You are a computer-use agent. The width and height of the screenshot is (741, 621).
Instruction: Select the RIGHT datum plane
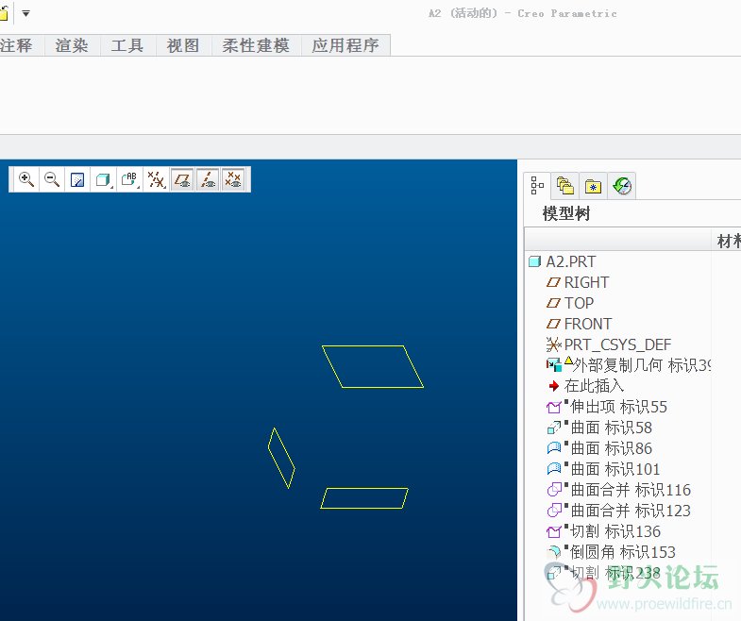coord(586,282)
